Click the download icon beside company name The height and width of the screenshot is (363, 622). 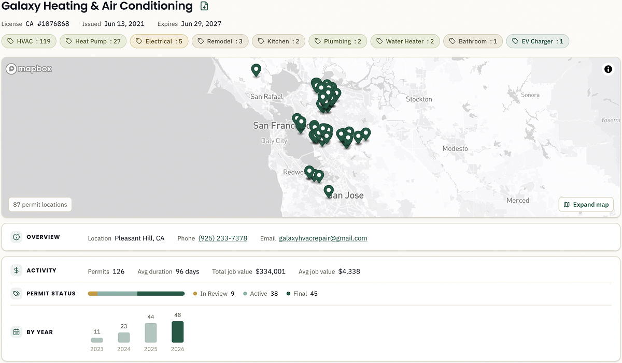[x=205, y=6]
